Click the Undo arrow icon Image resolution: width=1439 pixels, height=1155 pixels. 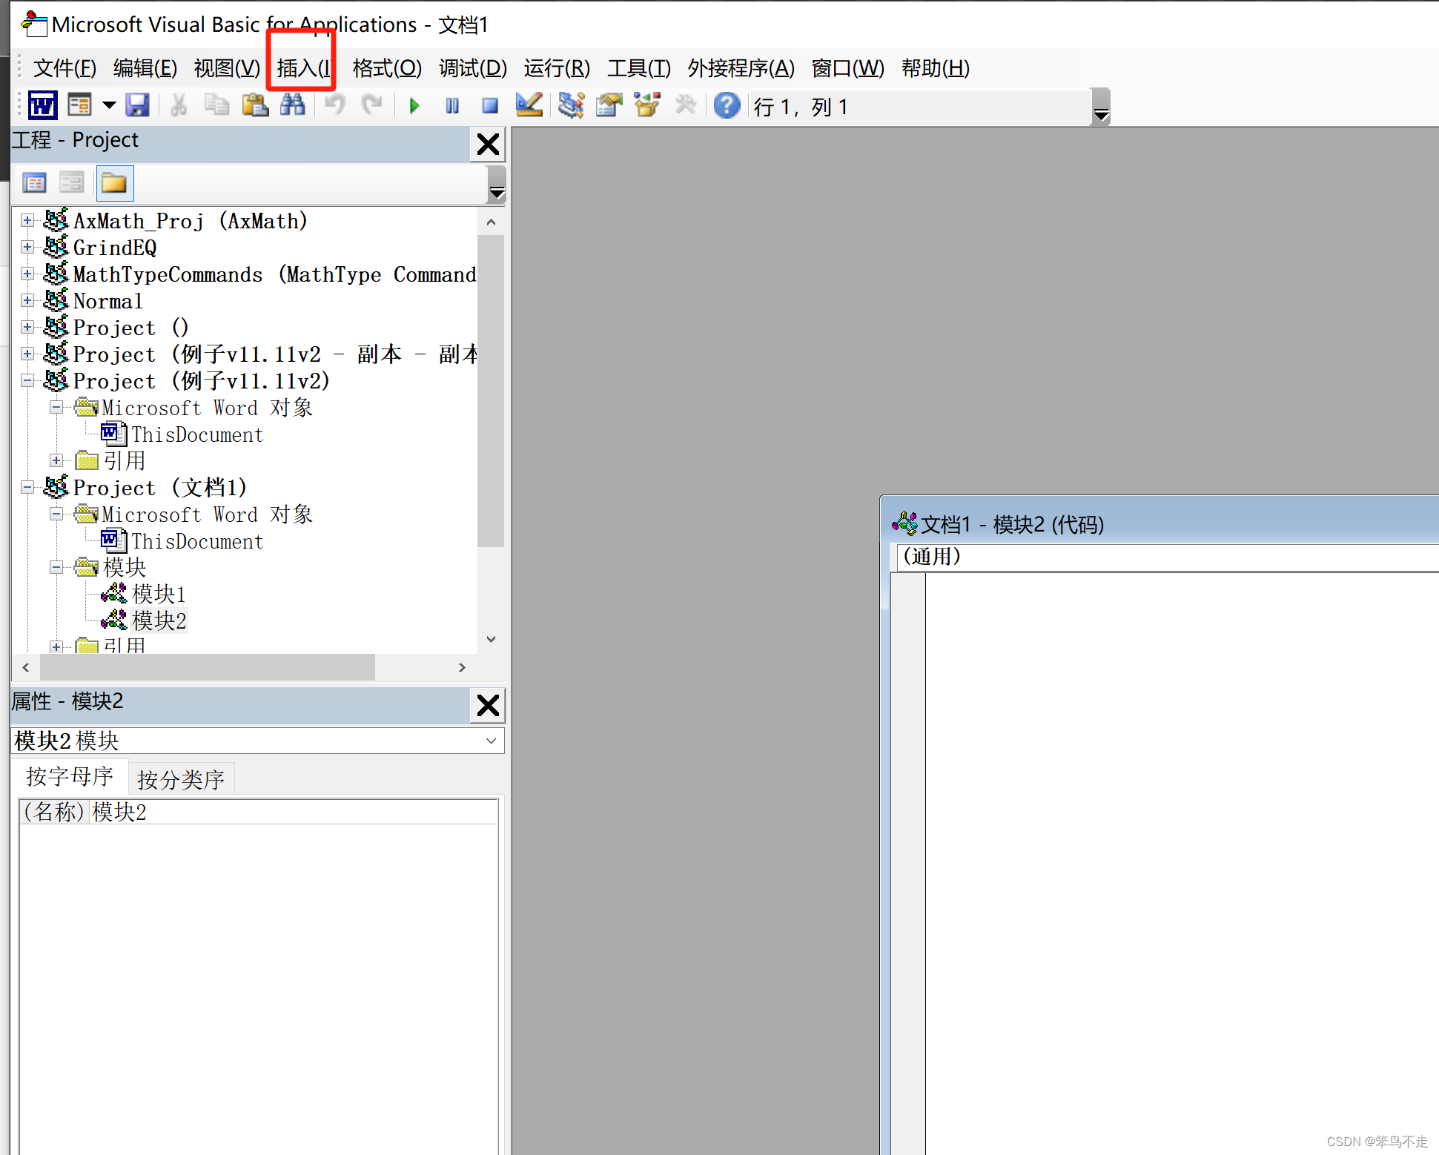click(x=335, y=105)
